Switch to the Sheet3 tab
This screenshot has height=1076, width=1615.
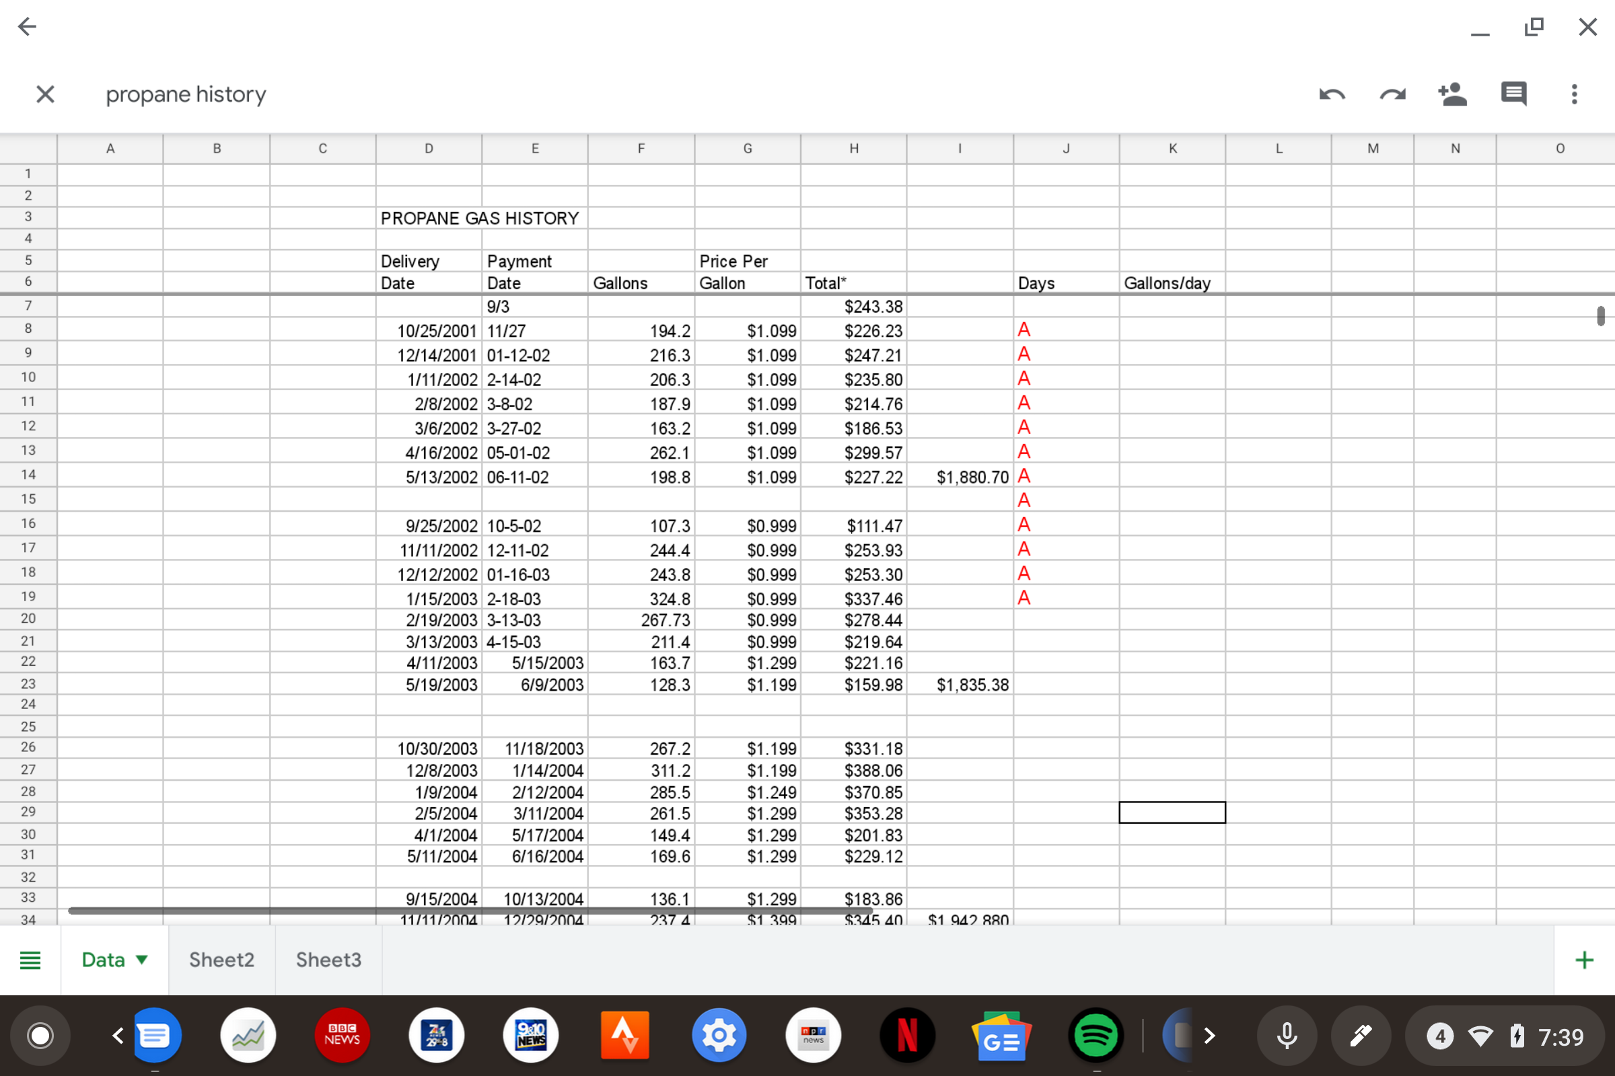(x=328, y=960)
